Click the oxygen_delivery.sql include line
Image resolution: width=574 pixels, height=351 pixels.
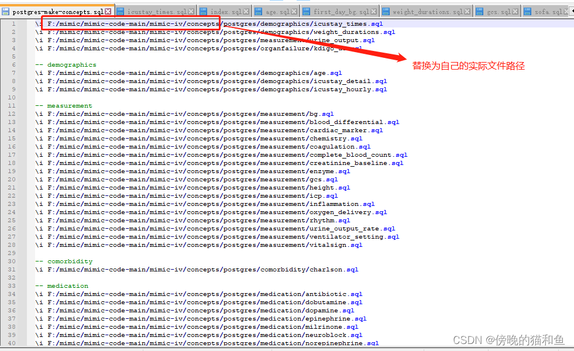click(x=211, y=212)
